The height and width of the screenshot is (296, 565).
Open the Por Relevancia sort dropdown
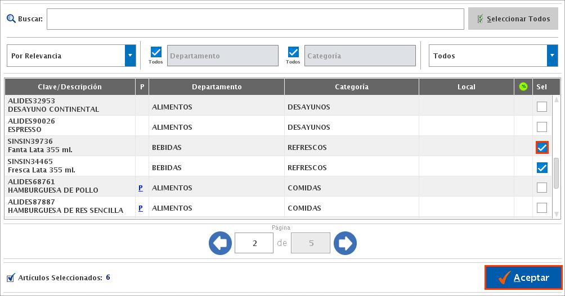(x=71, y=56)
